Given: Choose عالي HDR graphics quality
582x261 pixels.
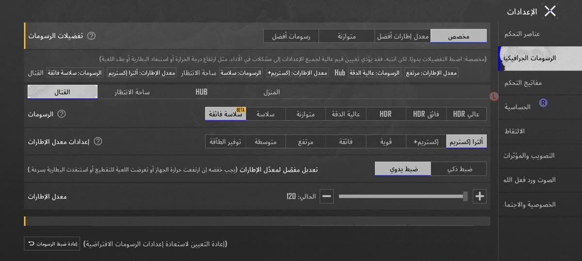Looking at the screenshot, I should [466, 114].
